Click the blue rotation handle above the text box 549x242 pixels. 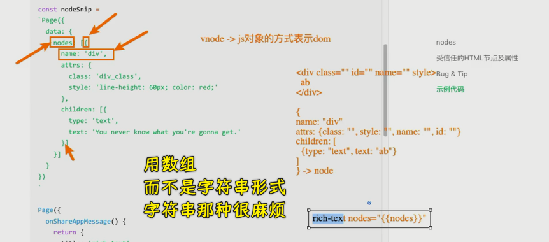pyautogui.click(x=369, y=203)
